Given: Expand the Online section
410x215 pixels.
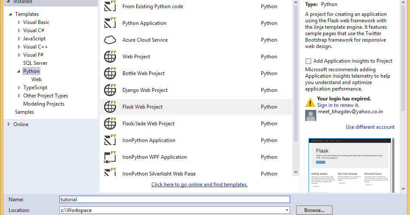Looking at the screenshot, I should (x=9, y=124).
